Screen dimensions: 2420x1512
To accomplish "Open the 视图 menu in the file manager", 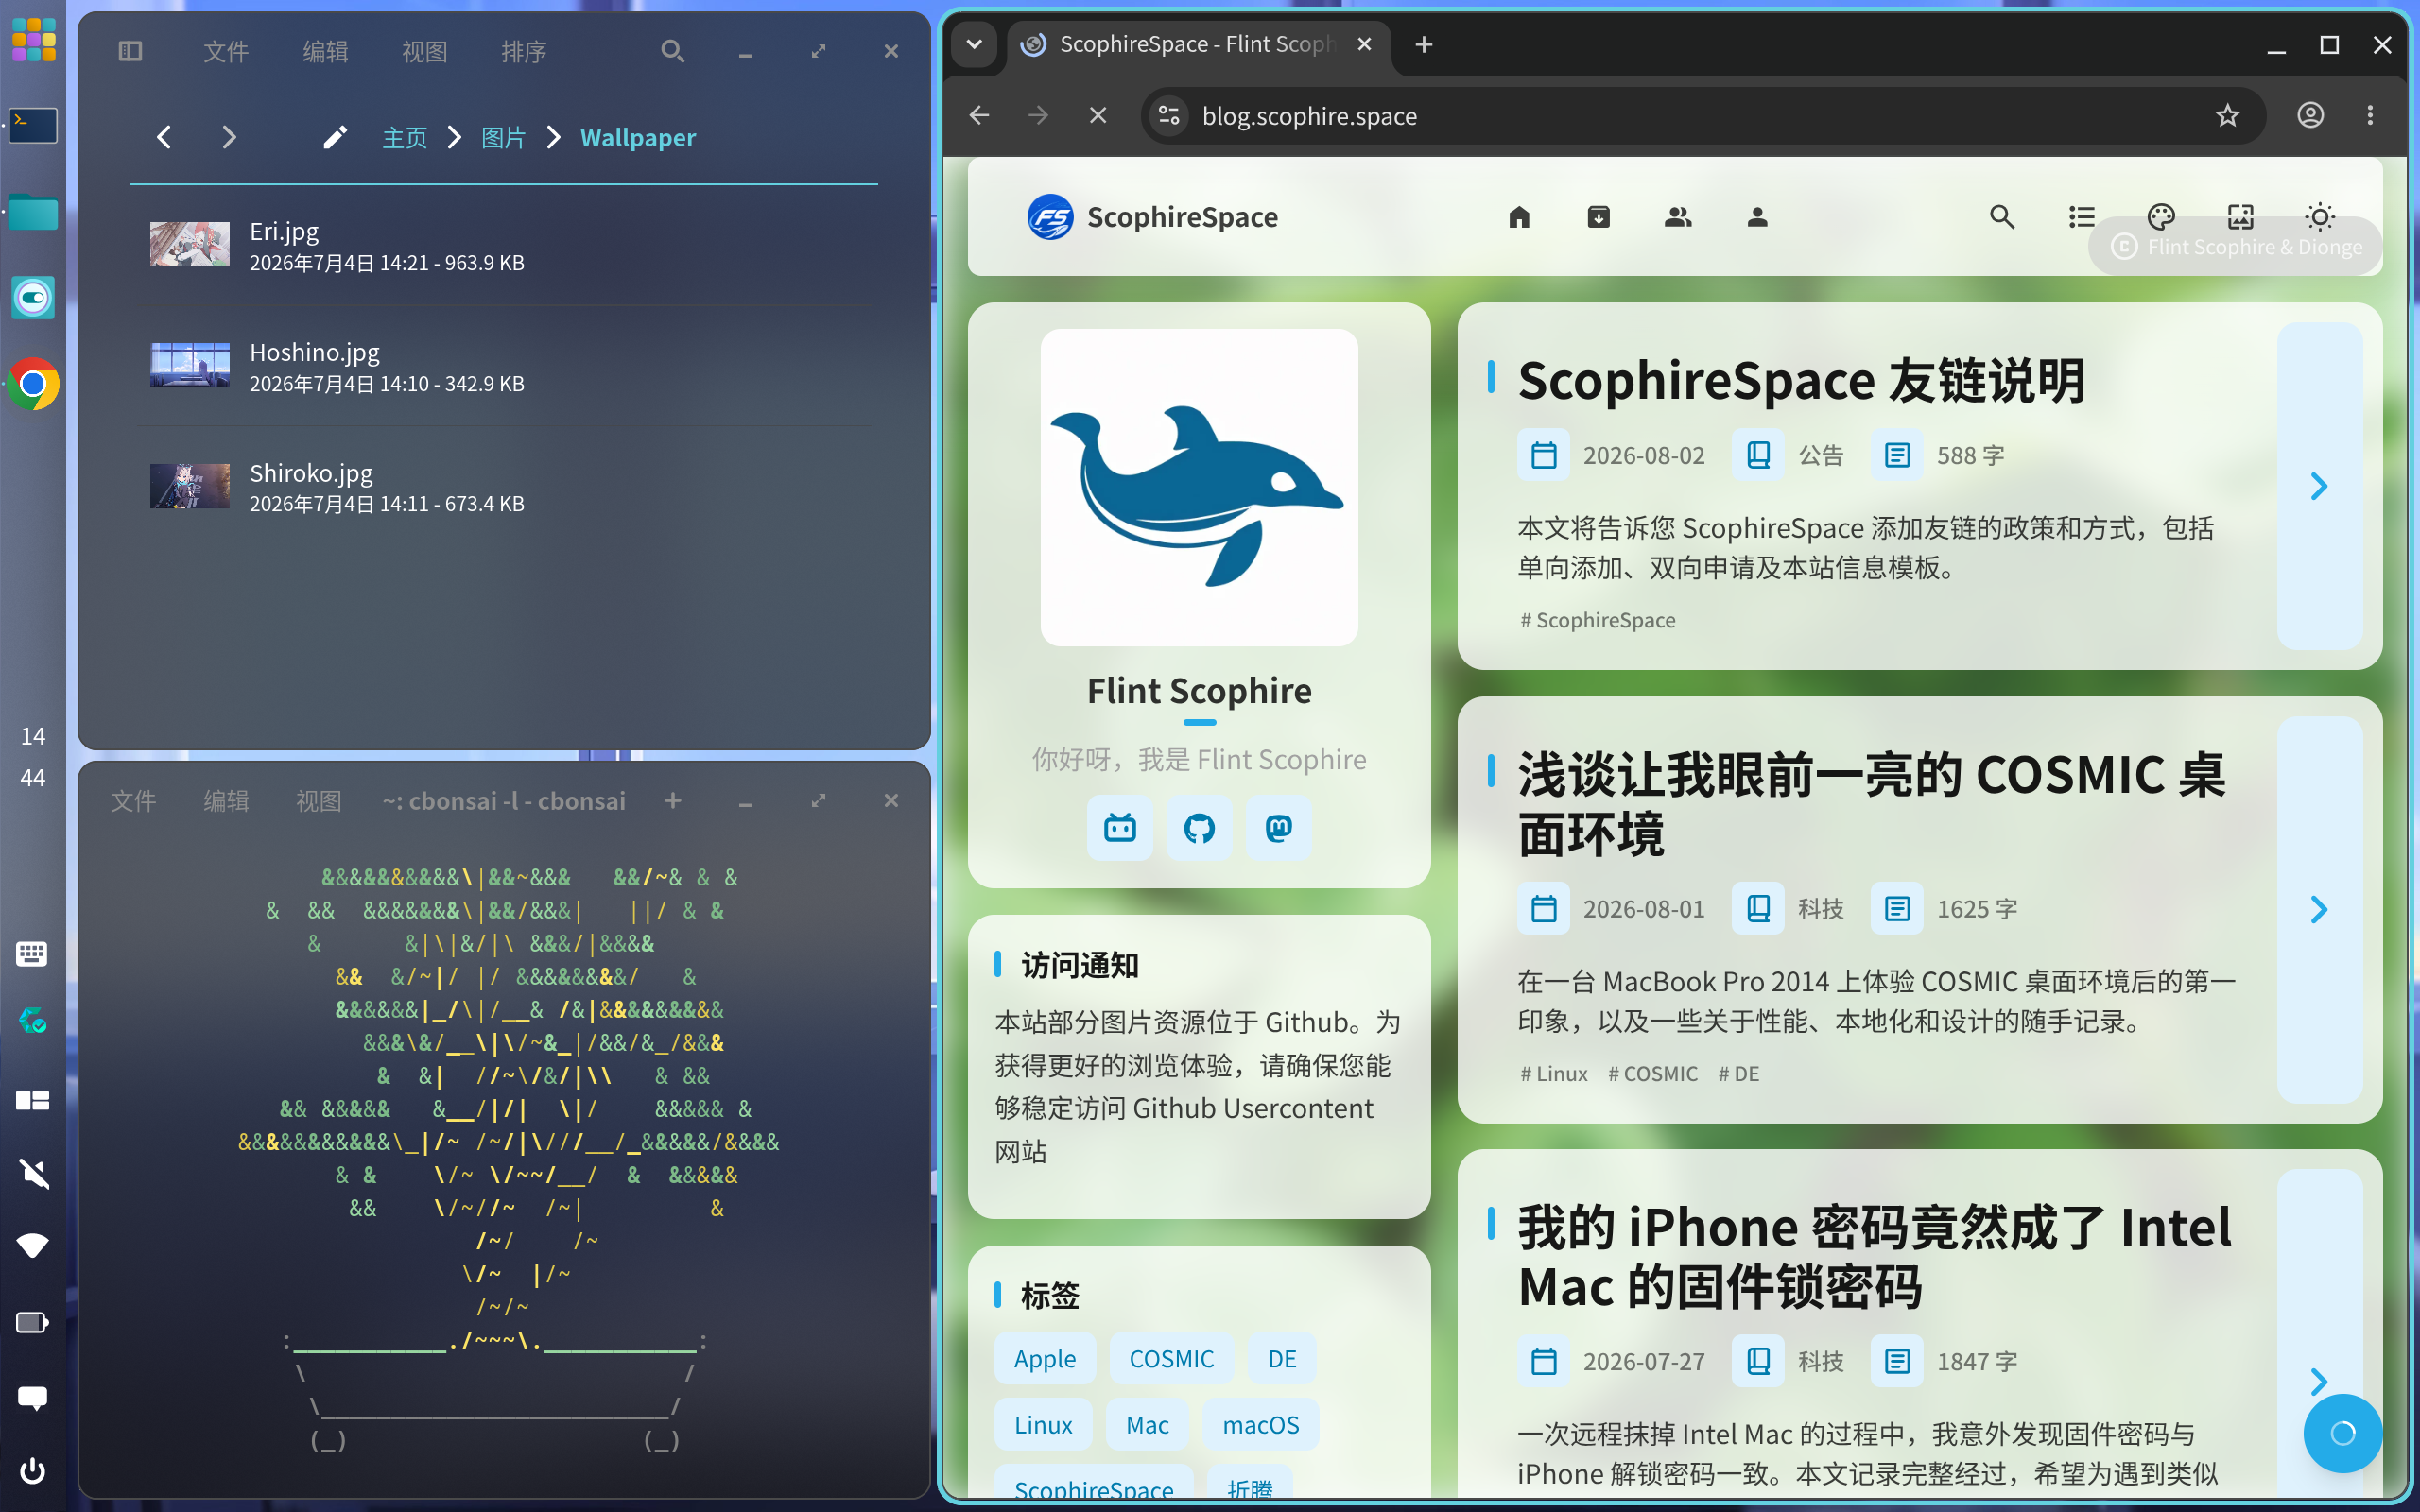I will (x=424, y=51).
